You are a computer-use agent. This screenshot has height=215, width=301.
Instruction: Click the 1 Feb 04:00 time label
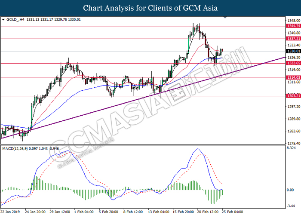[x=84, y=212]
